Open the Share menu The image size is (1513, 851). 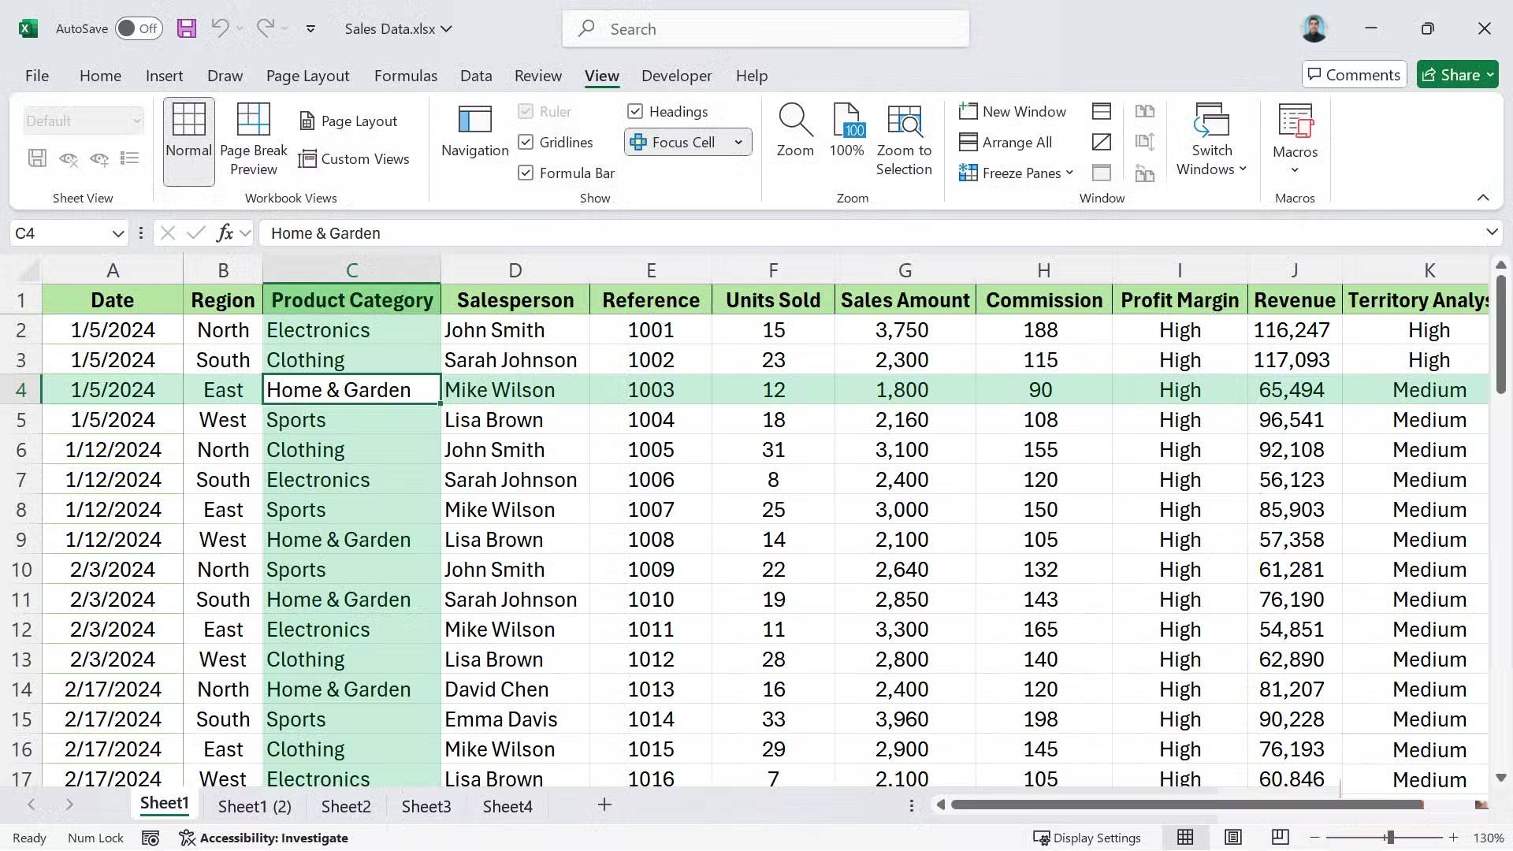coord(1457,74)
